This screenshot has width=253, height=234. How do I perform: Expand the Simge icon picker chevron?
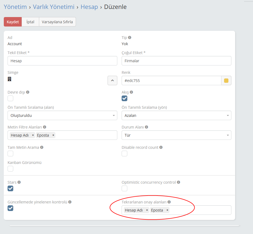click(112, 80)
